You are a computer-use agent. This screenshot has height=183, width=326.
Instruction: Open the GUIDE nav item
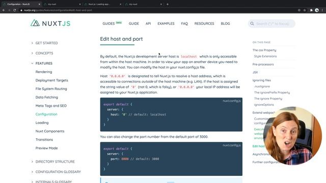(133, 24)
